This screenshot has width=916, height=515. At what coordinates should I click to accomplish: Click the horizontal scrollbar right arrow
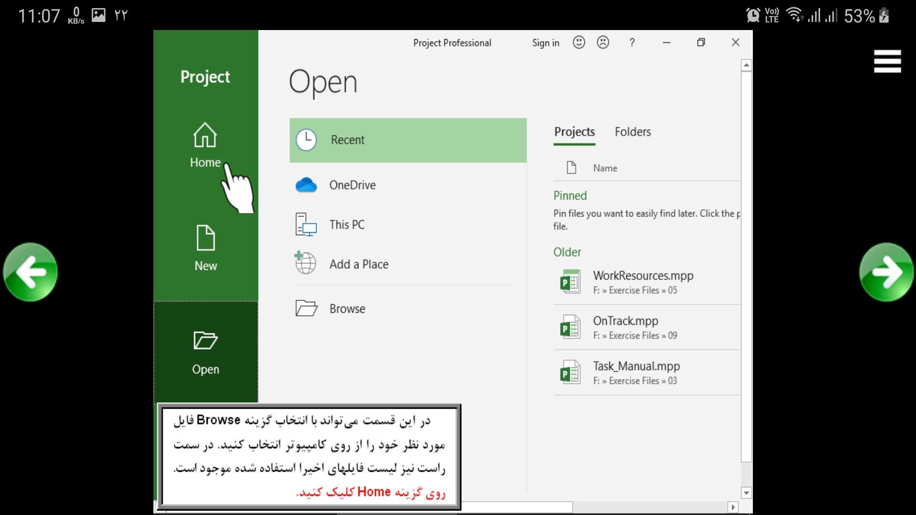[x=733, y=507]
